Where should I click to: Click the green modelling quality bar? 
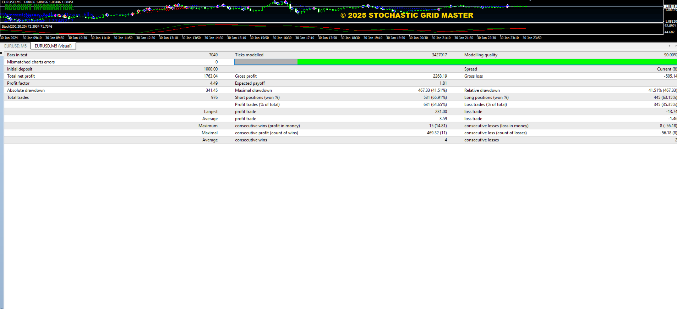click(487, 62)
